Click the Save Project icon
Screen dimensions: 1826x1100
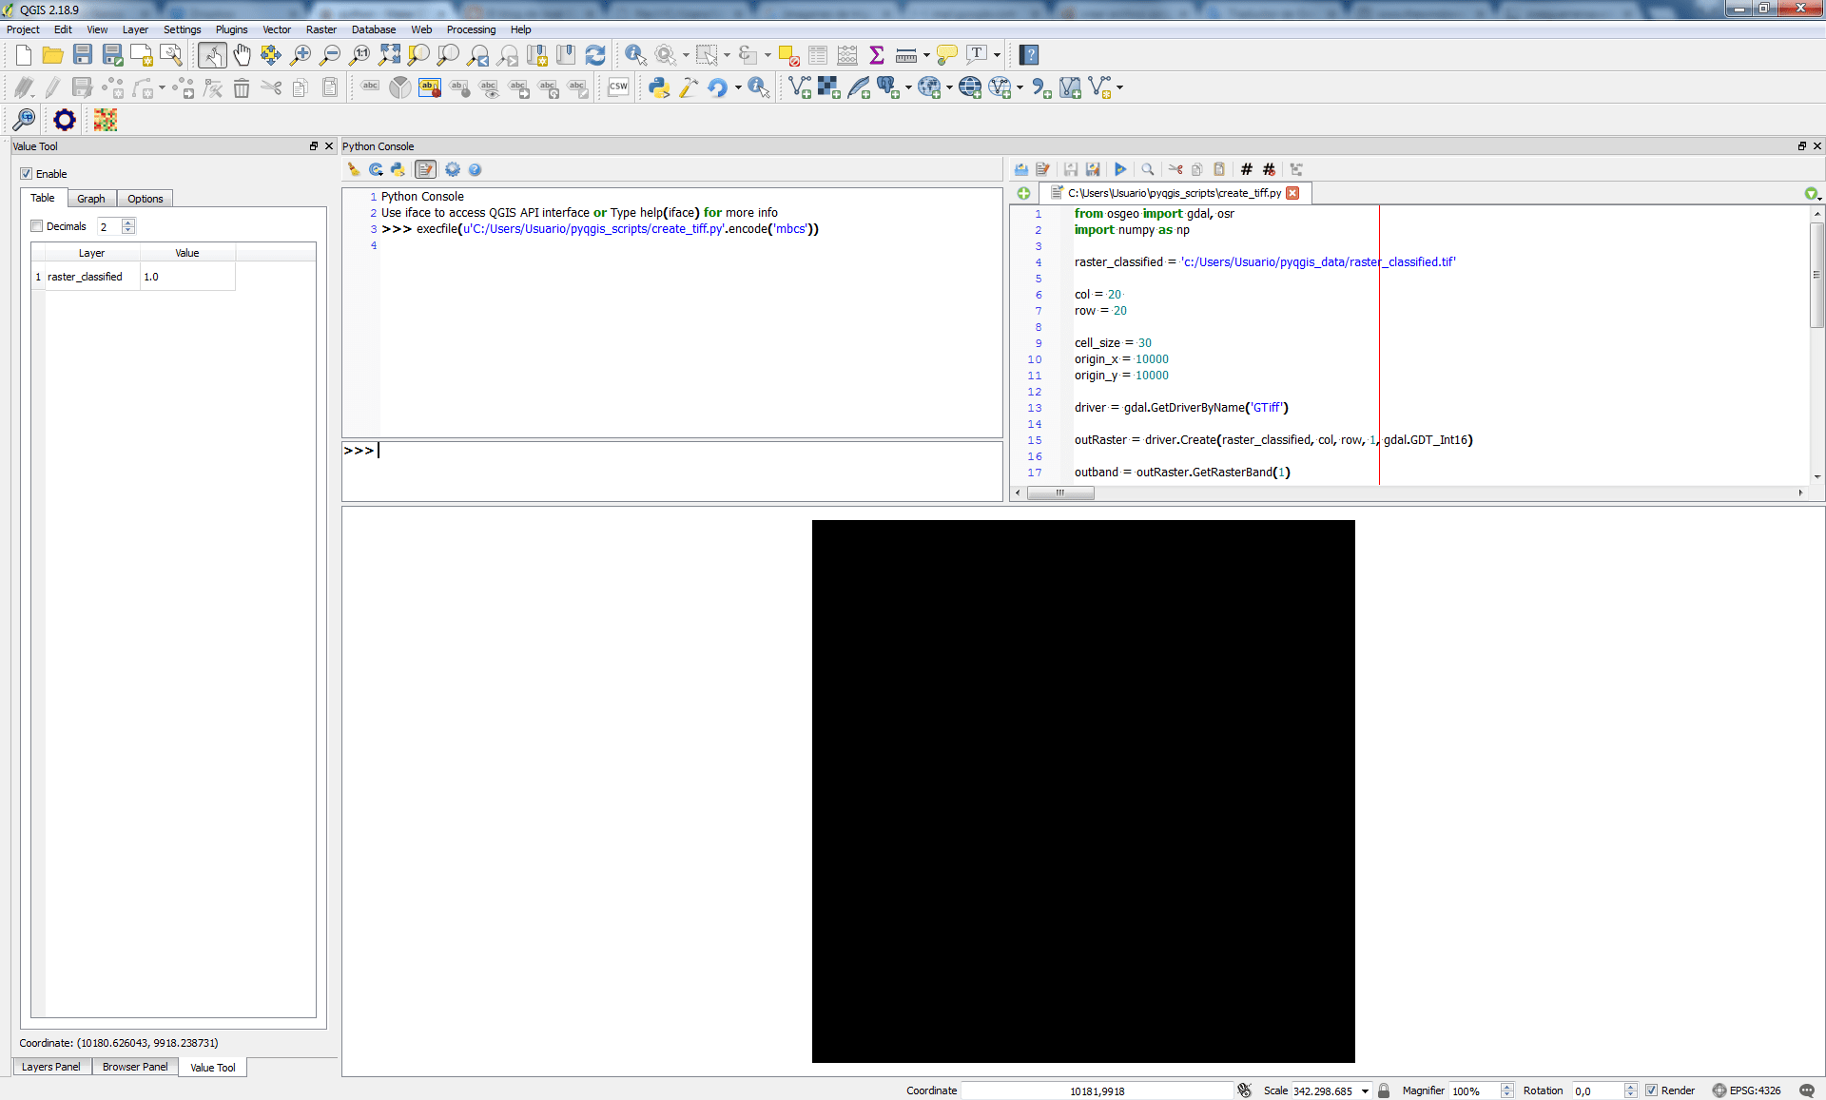coord(83,55)
